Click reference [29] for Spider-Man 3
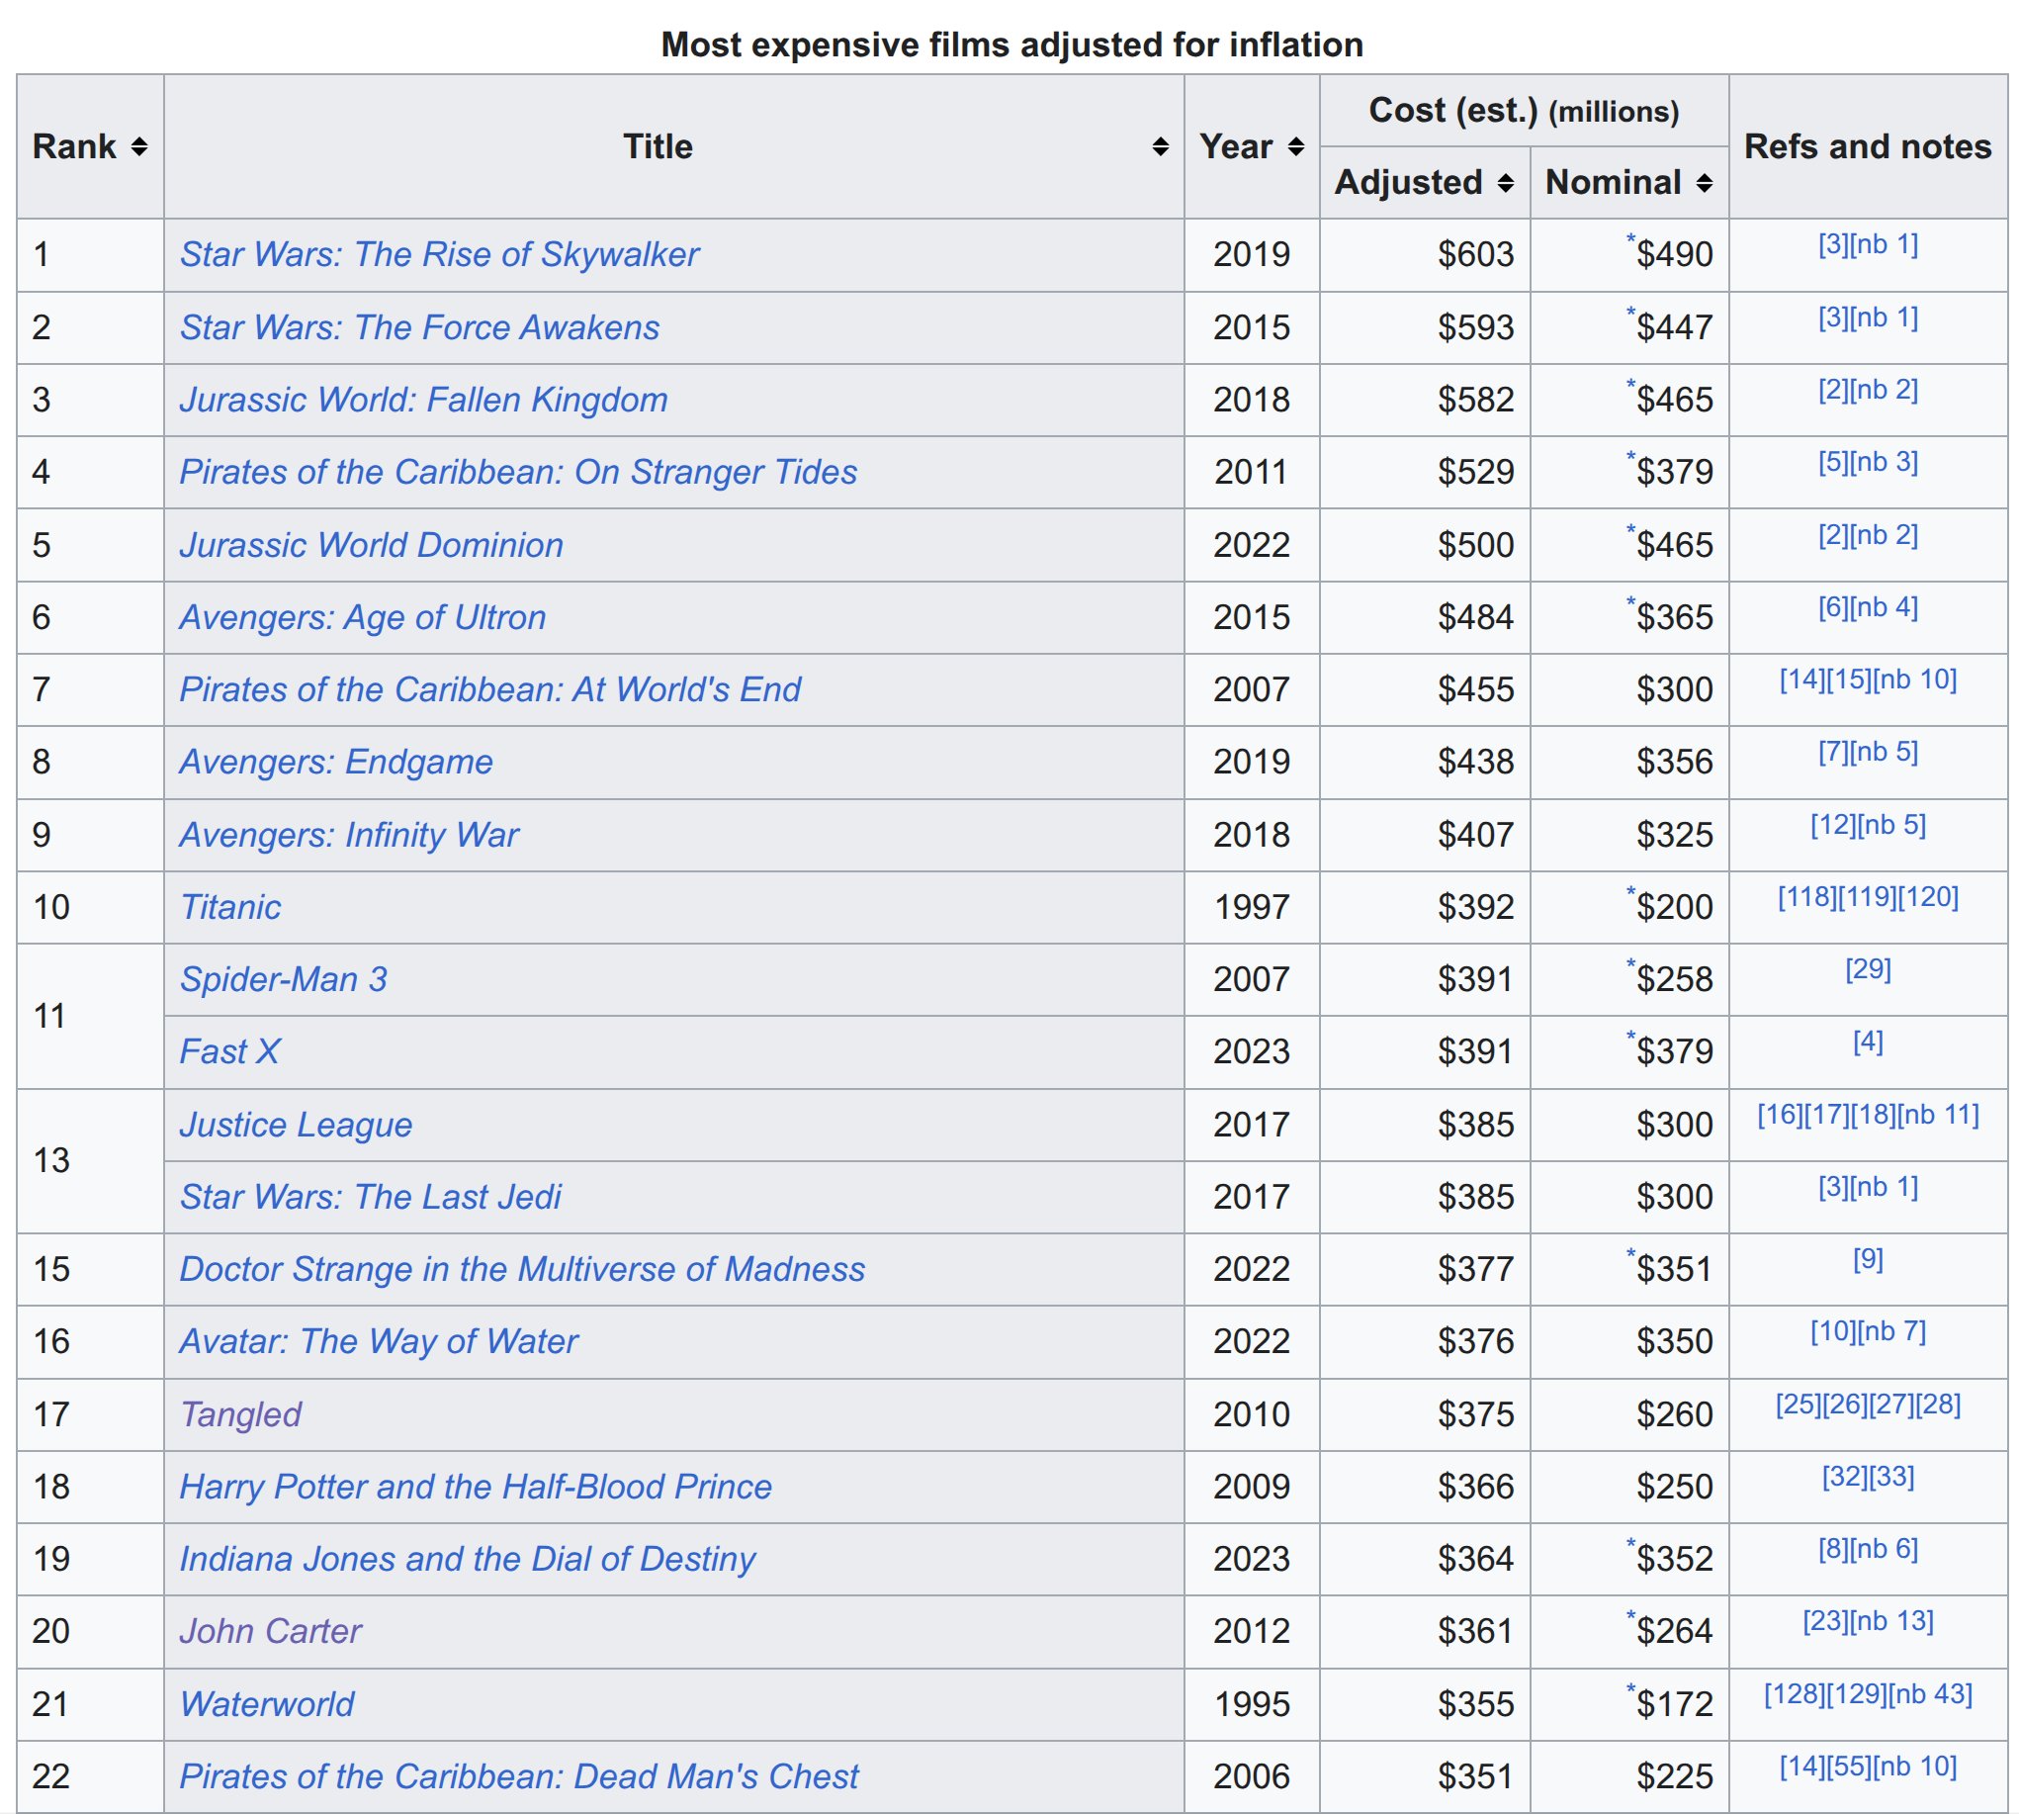The width and height of the screenshot is (2019, 1814). pos(1868,968)
